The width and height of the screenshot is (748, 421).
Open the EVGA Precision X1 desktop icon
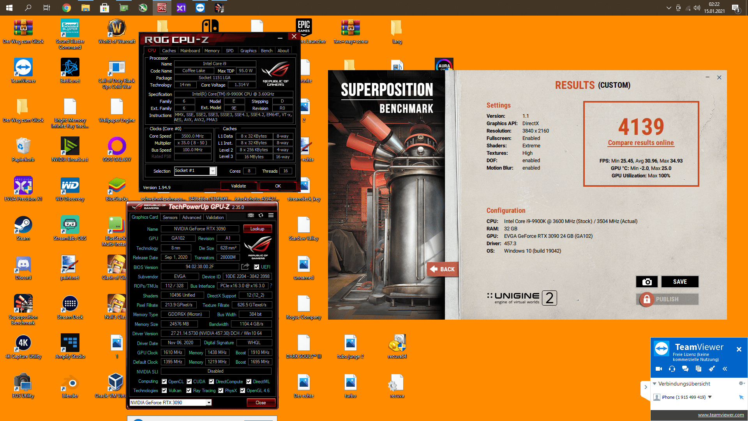click(23, 189)
